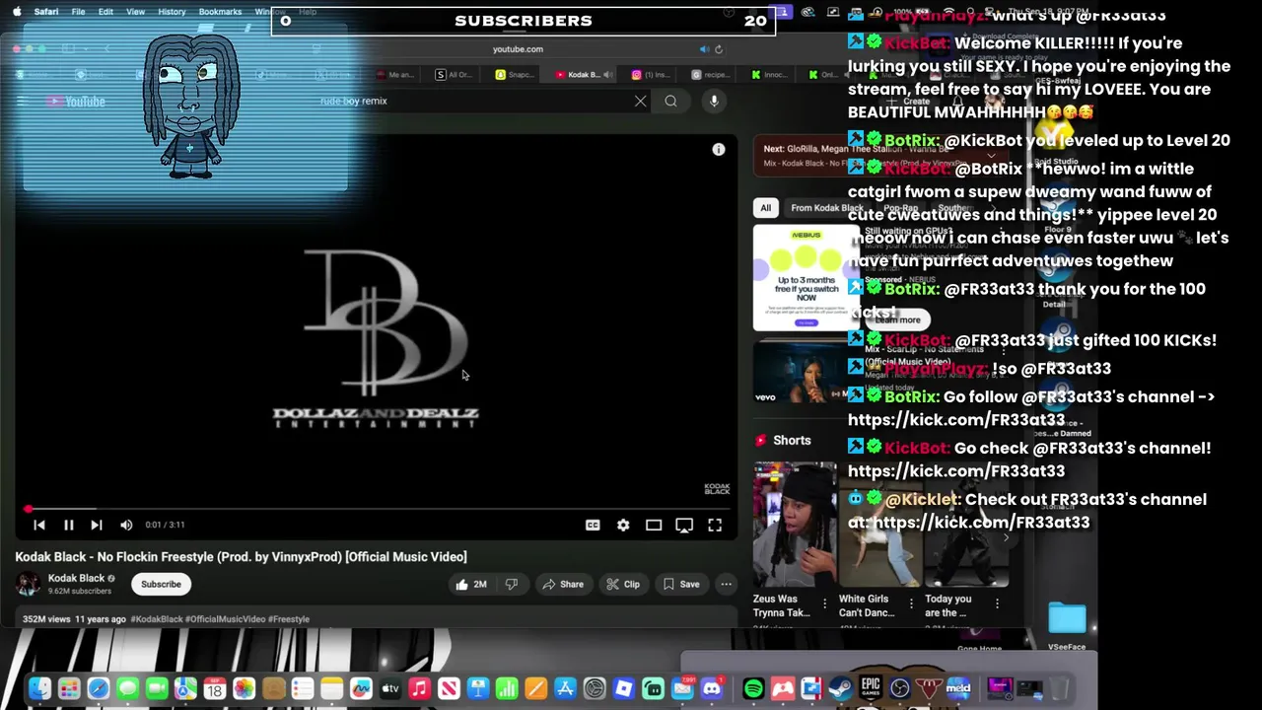Share the video
Viewport: 1262px width, 710px height.
click(x=564, y=584)
